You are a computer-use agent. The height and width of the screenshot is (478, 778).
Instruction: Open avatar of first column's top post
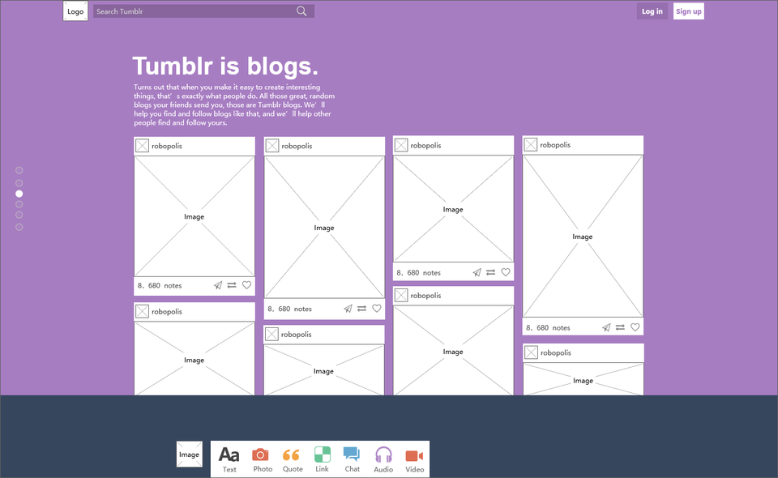coord(143,146)
